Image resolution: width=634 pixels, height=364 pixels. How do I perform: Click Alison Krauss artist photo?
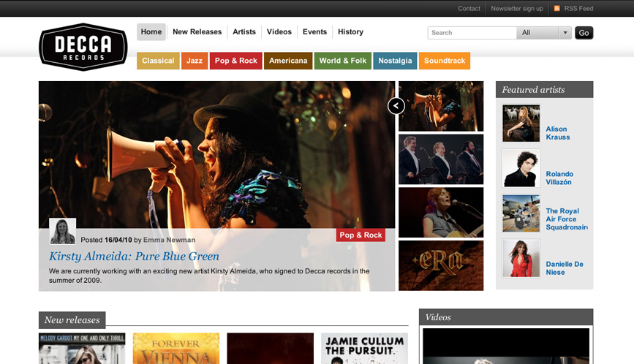(521, 124)
